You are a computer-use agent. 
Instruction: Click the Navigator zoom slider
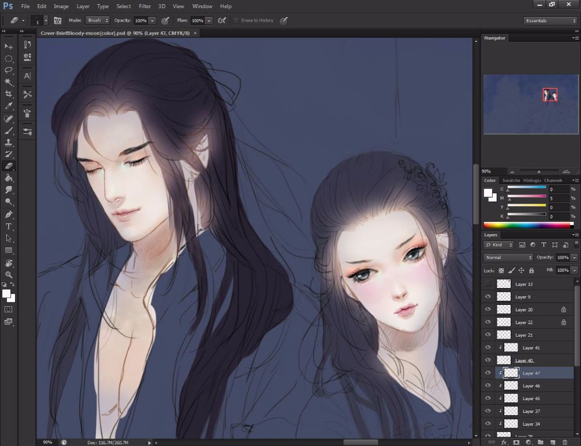click(539, 171)
